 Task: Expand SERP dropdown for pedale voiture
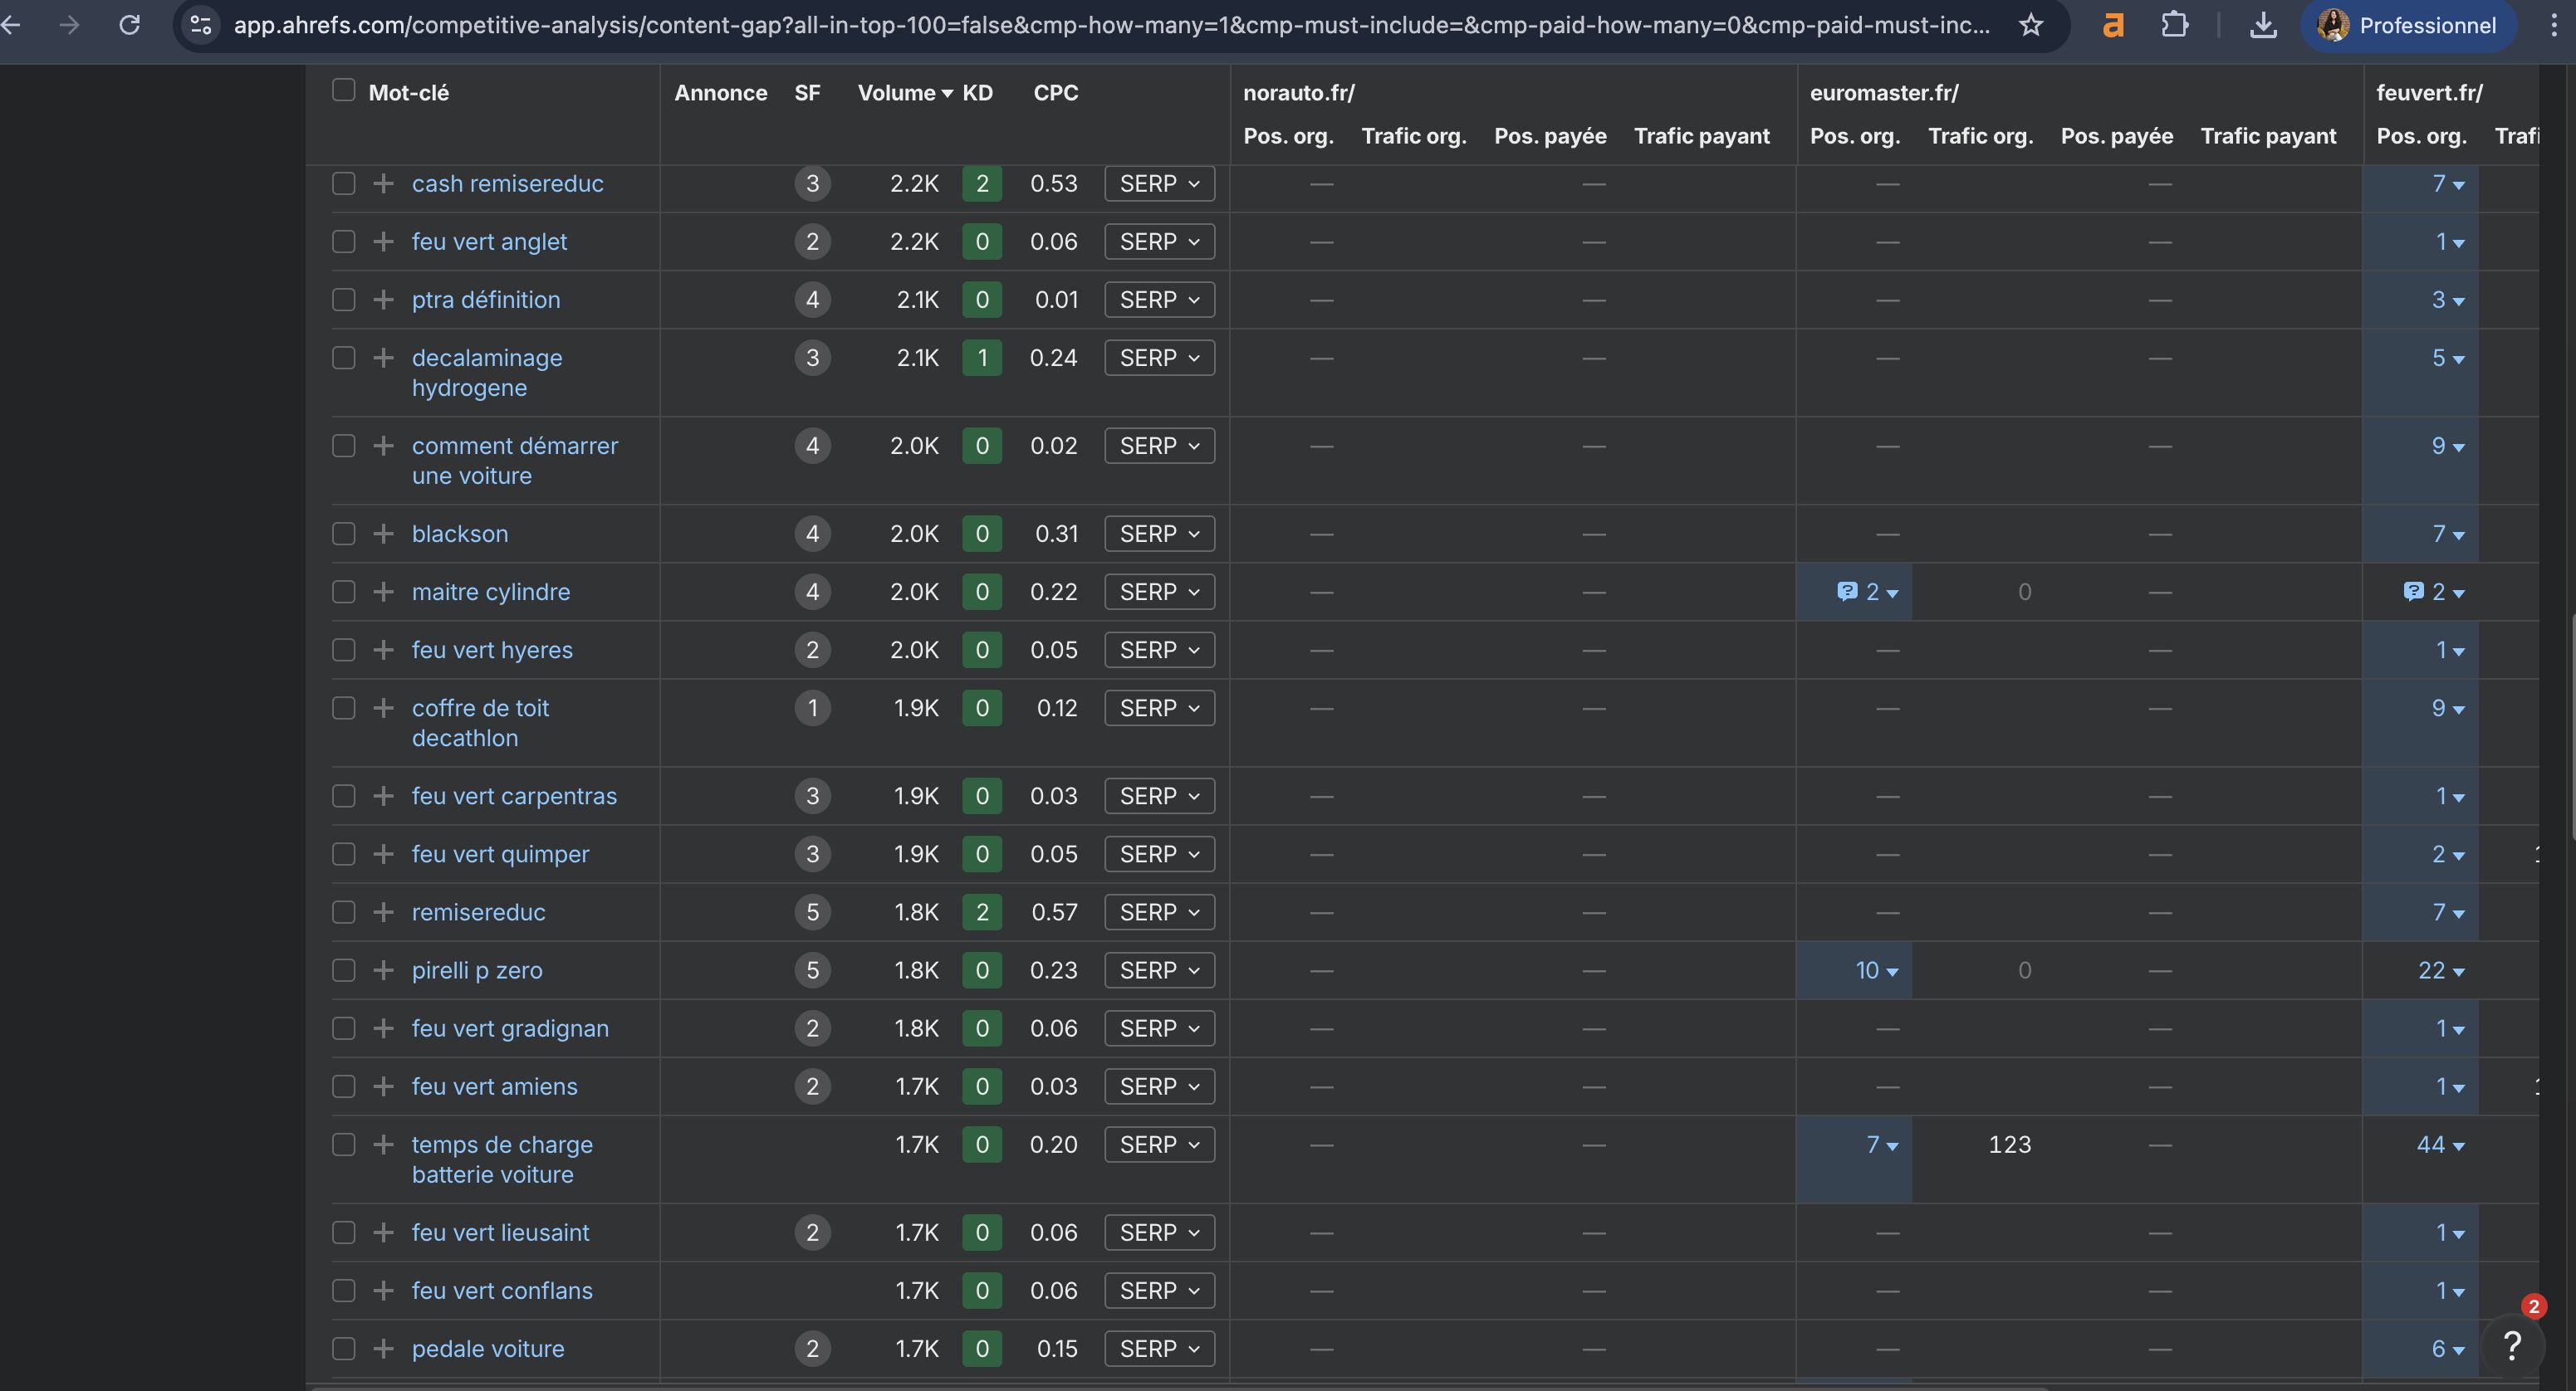(1159, 1348)
